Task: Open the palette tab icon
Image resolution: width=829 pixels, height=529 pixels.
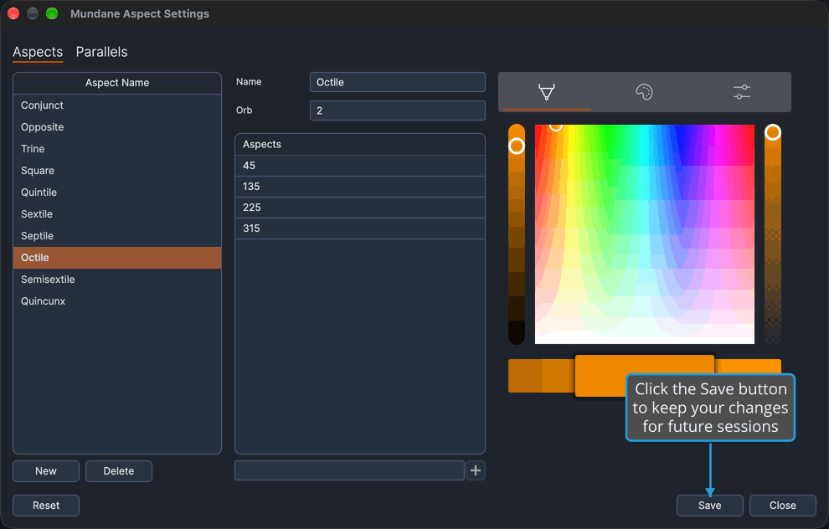Action: 644,92
